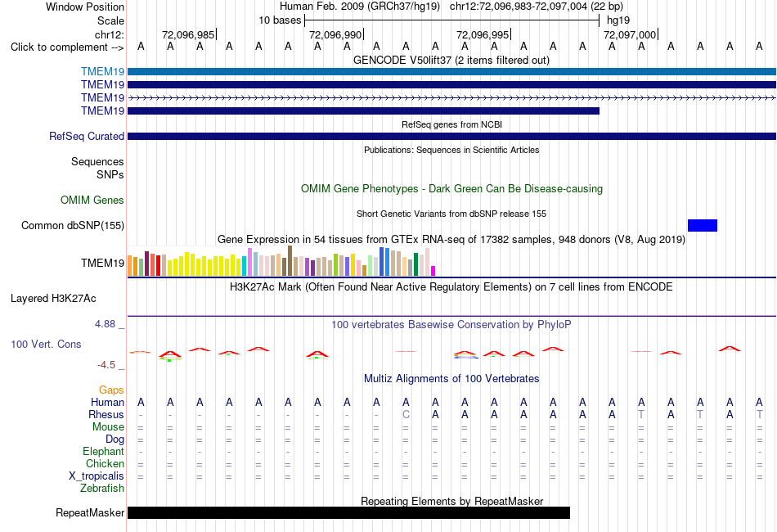Click the RepeatMasker track label
Image resolution: width=777 pixels, height=532 pixels.
point(90,512)
